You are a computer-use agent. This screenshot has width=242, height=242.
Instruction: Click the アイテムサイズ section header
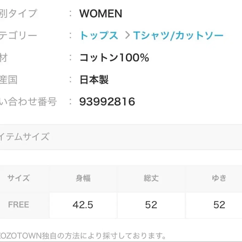click(25, 136)
